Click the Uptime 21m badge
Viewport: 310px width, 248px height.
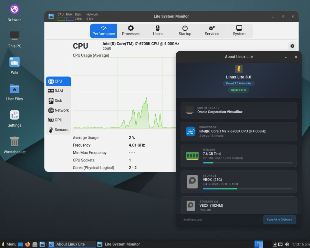239,90
